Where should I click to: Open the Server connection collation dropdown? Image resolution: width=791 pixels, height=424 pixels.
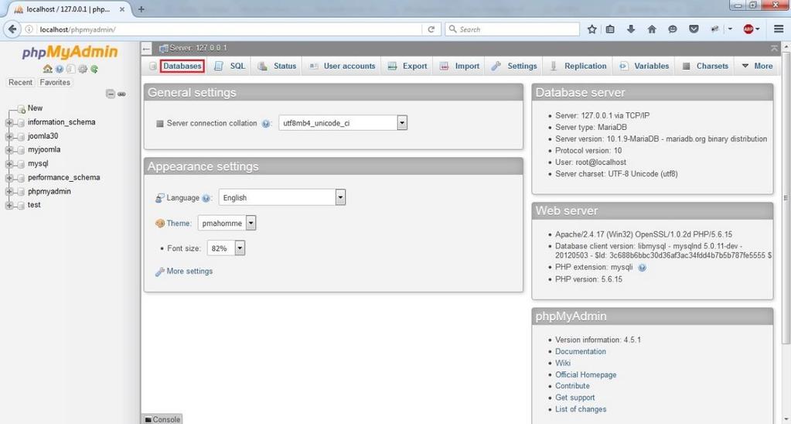pos(343,123)
